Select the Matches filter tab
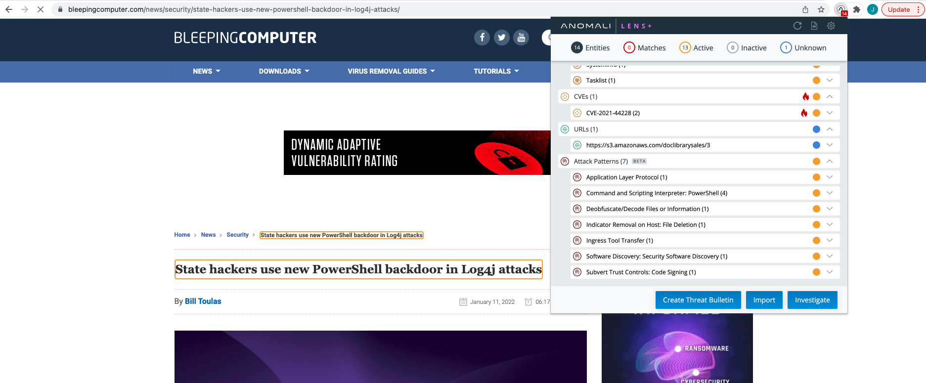 [645, 47]
